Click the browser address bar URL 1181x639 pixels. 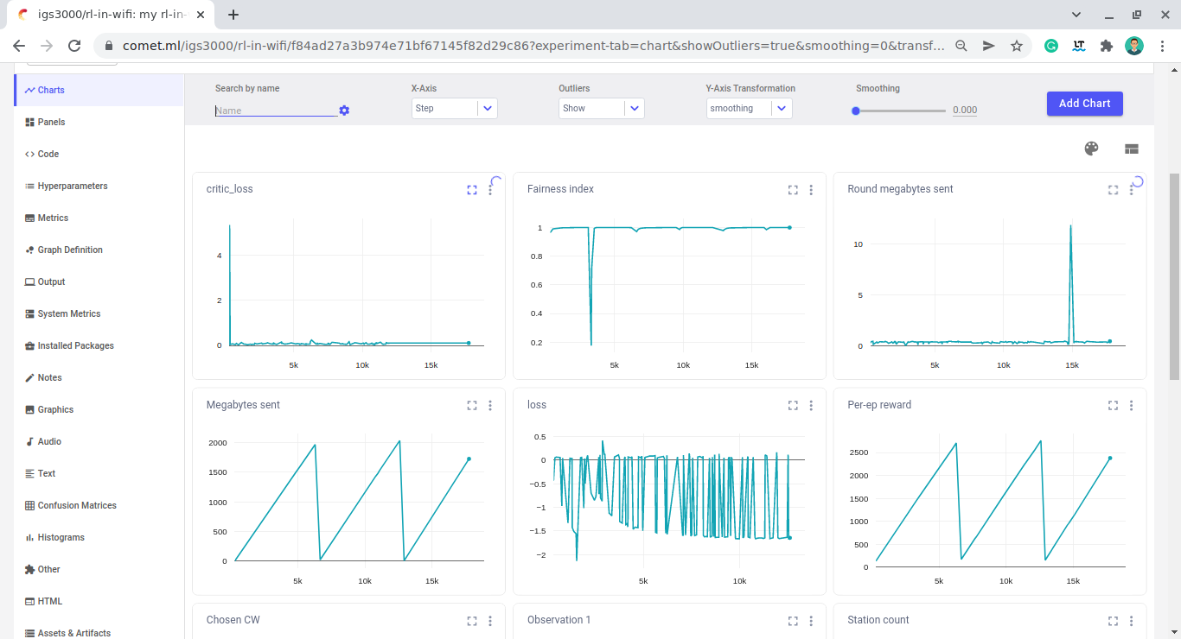click(534, 46)
